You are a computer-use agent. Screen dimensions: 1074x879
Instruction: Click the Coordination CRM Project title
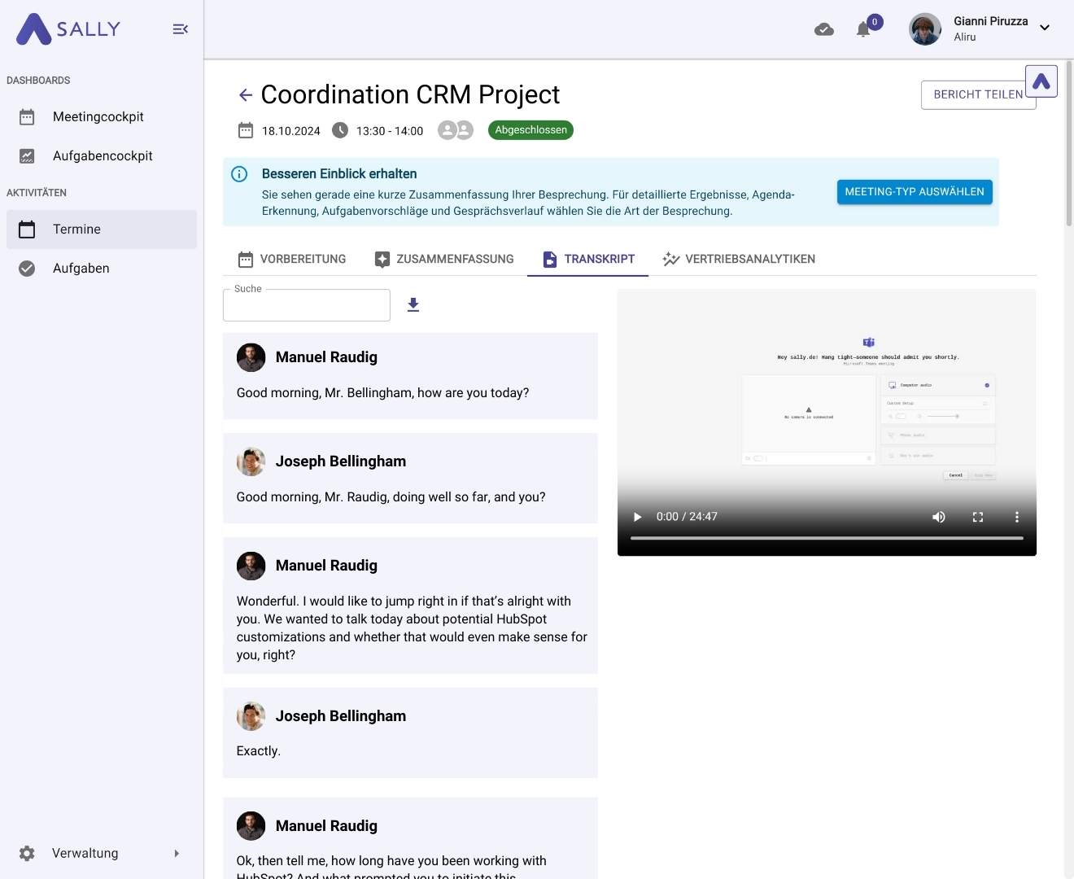pyautogui.click(x=410, y=95)
